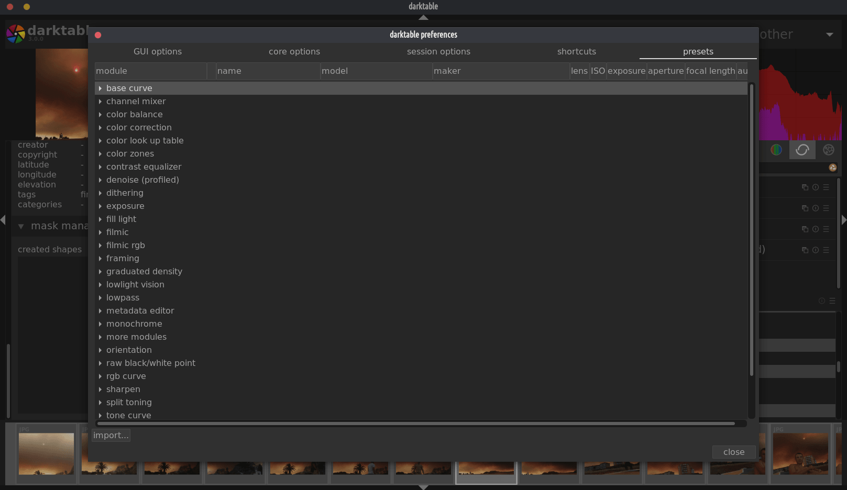Expand the channel mixer presets row

[x=100, y=102]
